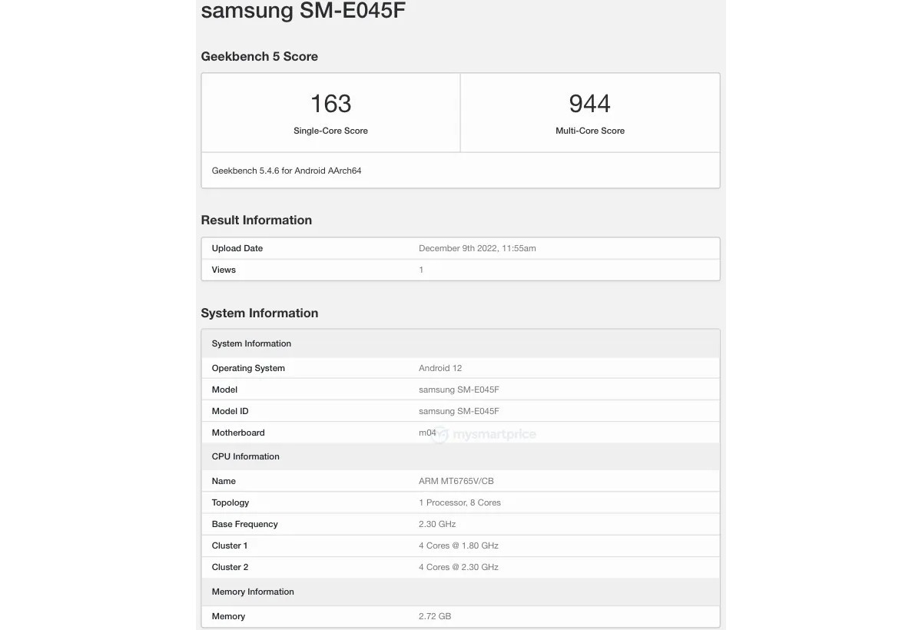Click the mysmartprice watermark logo icon
Screen dimensions: 922x630
click(441, 434)
